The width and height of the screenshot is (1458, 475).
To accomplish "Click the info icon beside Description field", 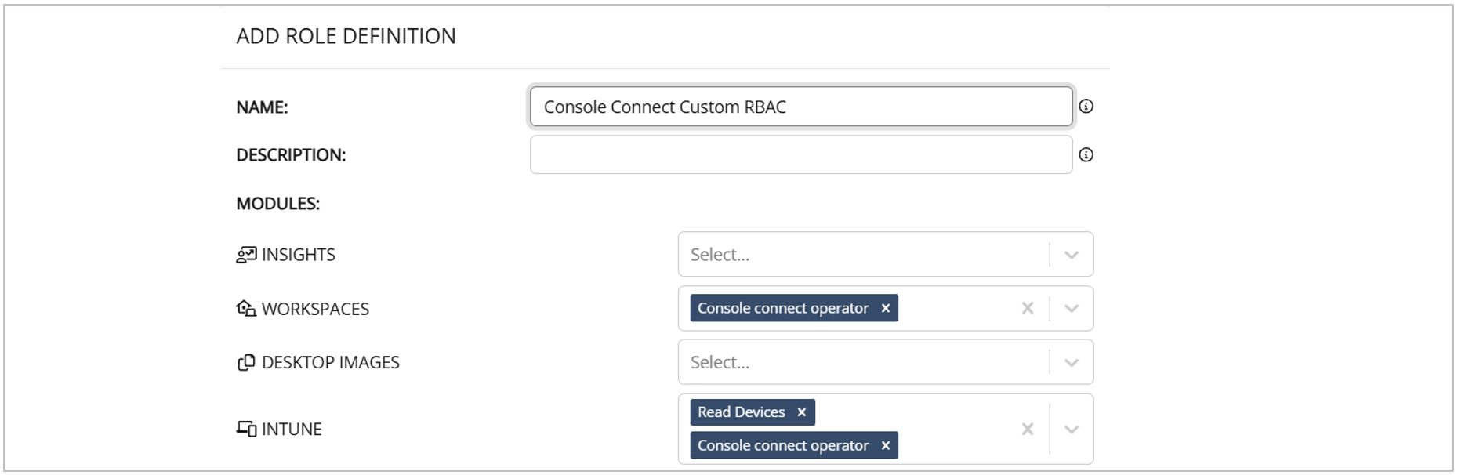I will (1086, 155).
